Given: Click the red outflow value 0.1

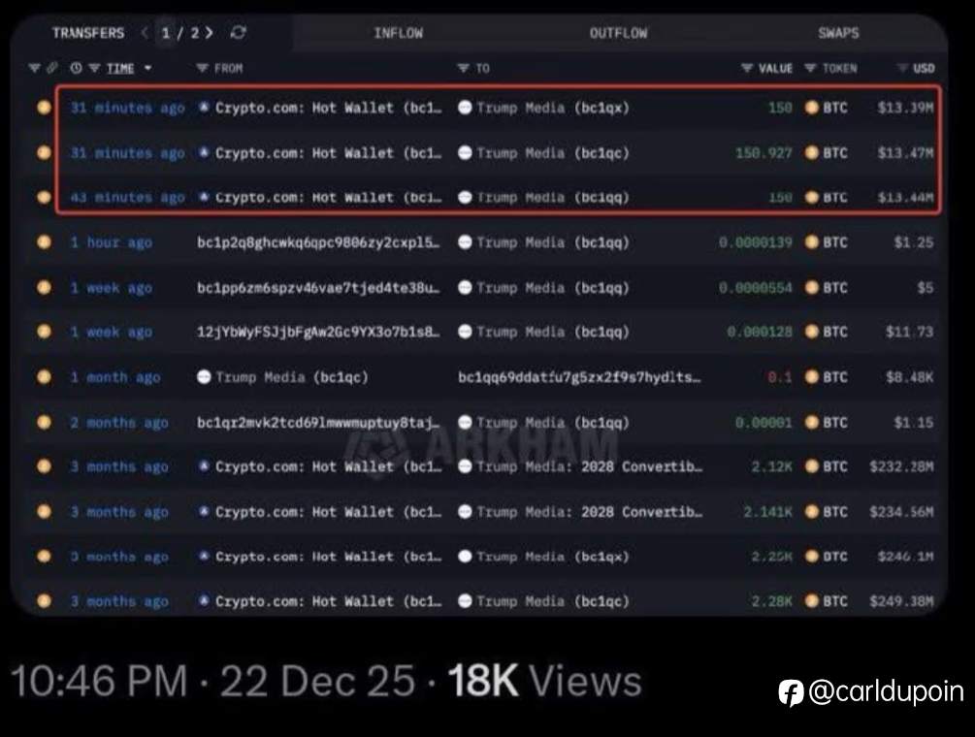Looking at the screenshot, I should [x=780, y=377].
